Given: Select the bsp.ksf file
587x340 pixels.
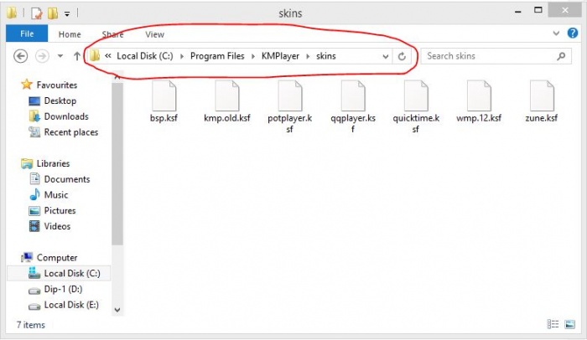Looking at the screenshot, I should [x=164, y=101].
